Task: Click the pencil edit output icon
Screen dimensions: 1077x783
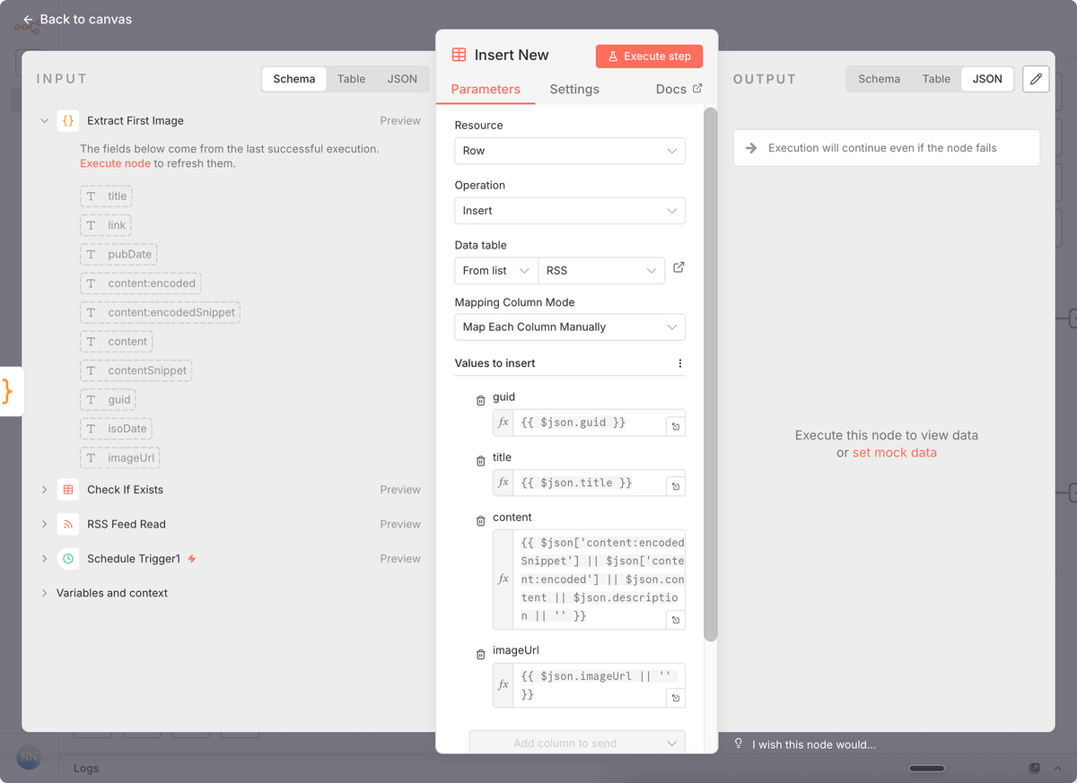Action: 1036,79
